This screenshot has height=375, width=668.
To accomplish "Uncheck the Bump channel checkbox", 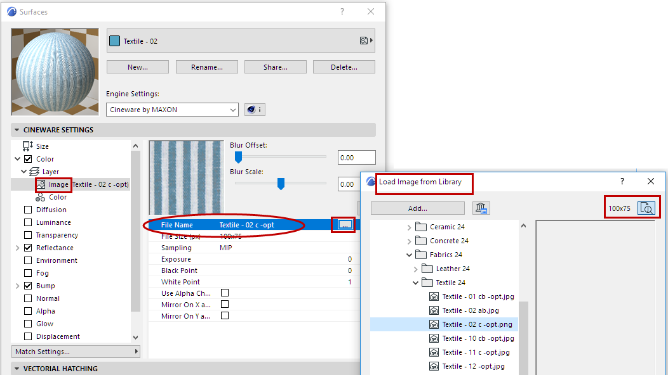I will point(28,286).
